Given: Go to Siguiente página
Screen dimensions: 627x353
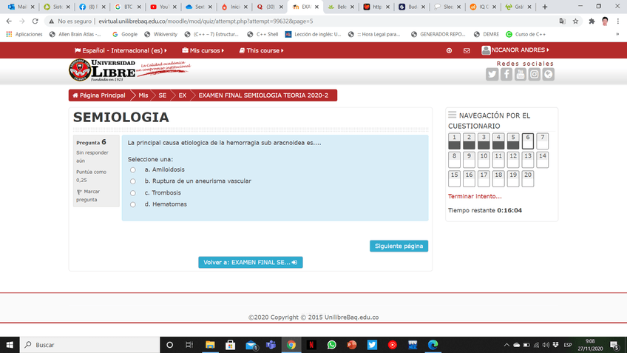Looking at the screenshot, I should pyautogui.click(x=399, y=246).
